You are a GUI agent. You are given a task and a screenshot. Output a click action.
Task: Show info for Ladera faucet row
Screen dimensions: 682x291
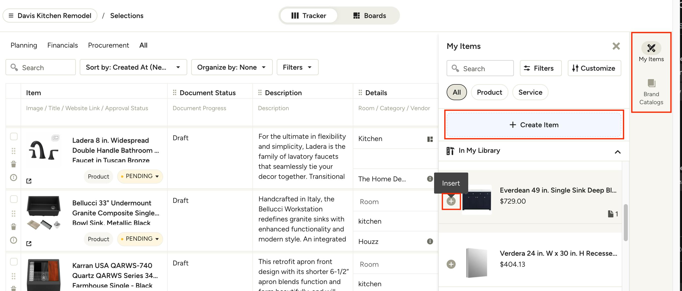[x=14, y=178]
